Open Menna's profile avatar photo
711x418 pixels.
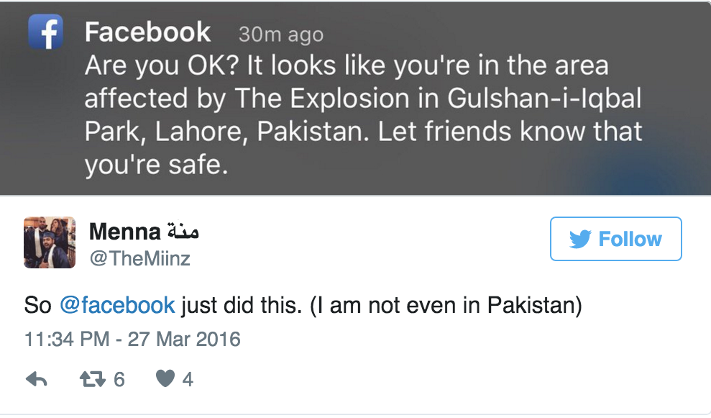pos(50,242)
